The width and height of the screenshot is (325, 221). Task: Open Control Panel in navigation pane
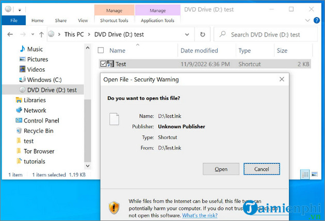tap(41, 121)
